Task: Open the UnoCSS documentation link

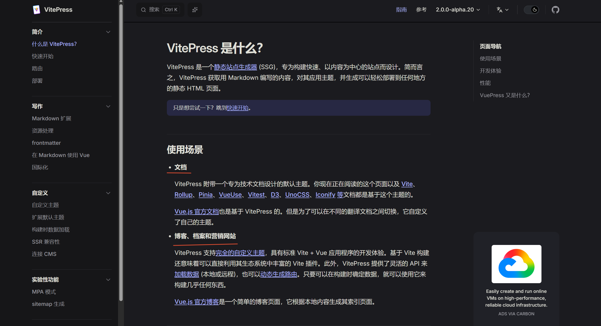Action: click(297, 195)
